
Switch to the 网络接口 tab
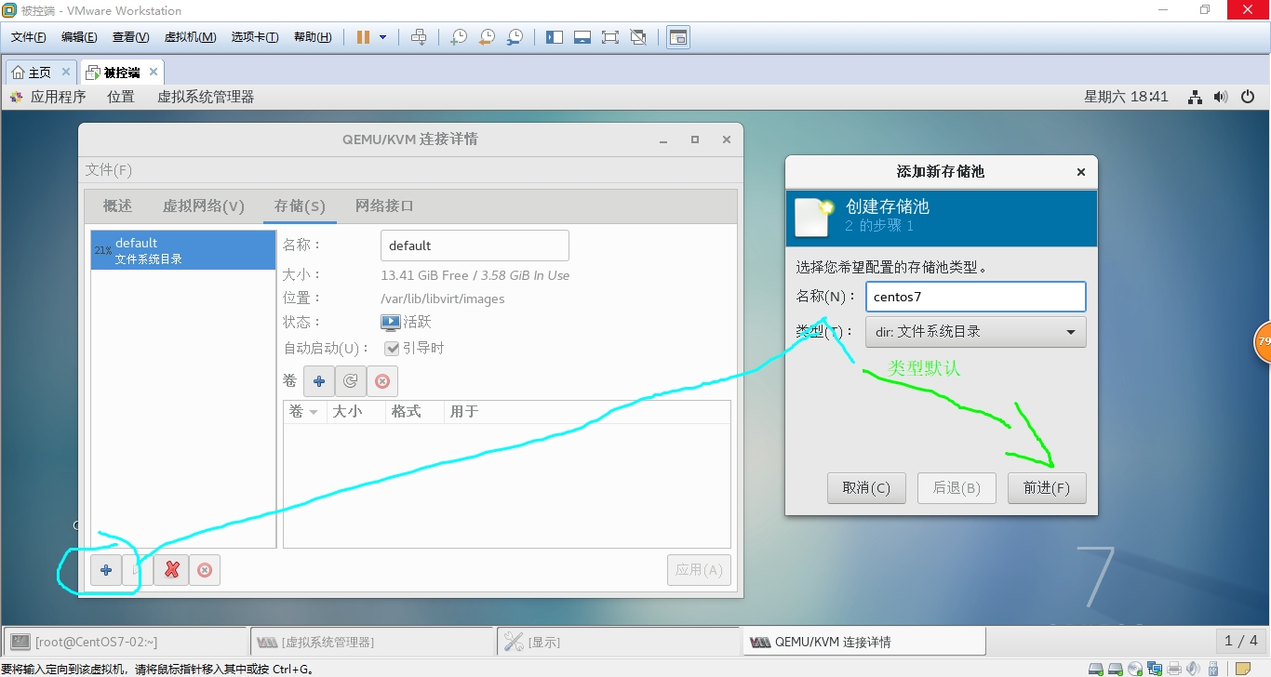(384, 206)
